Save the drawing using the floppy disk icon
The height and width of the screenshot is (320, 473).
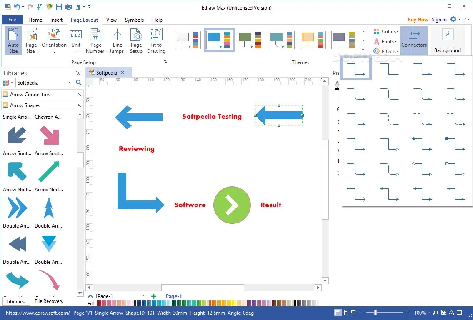pos(59,7)
